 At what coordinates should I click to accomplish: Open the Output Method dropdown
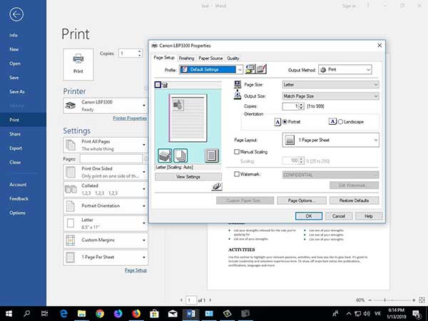[345, 70]
